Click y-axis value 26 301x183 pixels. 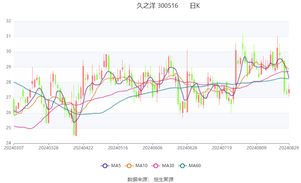pyautogui.click(x=8, y=113)
